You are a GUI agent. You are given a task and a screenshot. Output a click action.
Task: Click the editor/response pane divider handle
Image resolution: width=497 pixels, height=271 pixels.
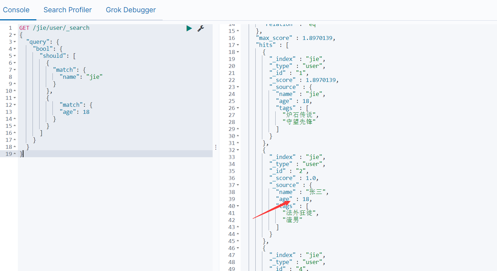tap(216, 147)
